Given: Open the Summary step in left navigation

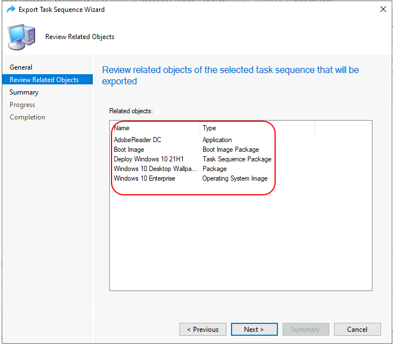Looking at the screenshot, I should tap(24, 92).
